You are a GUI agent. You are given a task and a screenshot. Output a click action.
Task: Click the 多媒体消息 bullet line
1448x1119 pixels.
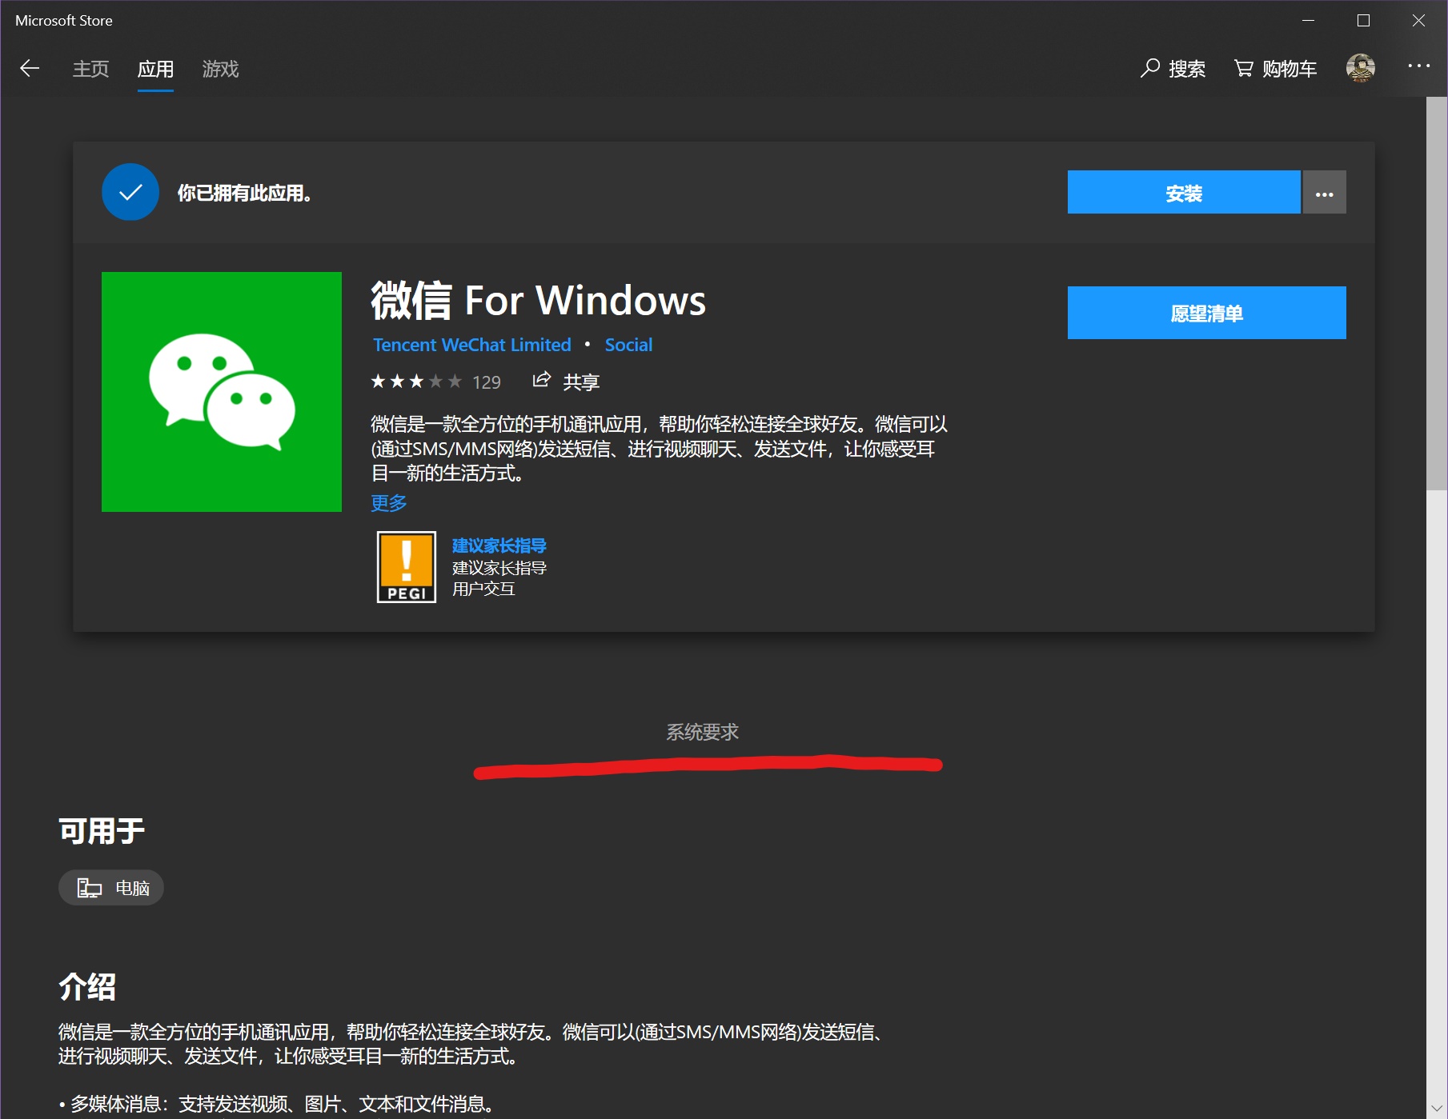coord(277,1104)
